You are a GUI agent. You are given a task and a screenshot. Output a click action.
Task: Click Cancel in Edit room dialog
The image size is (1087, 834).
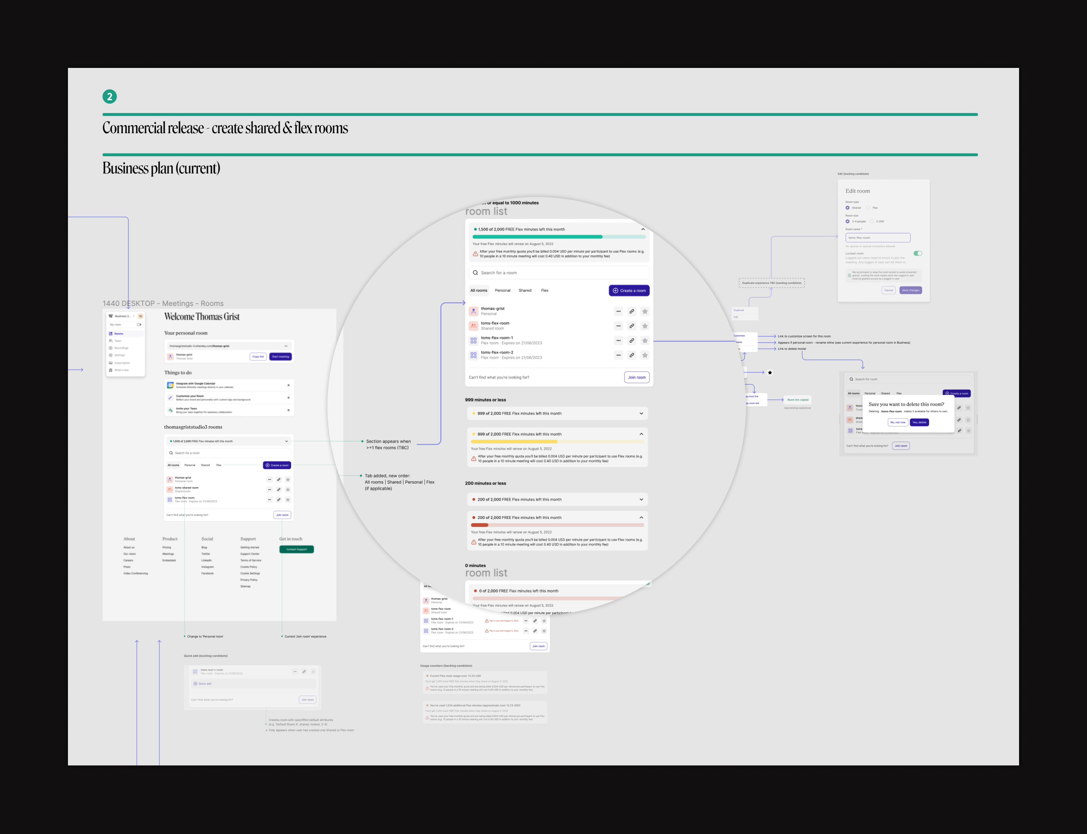888,290
